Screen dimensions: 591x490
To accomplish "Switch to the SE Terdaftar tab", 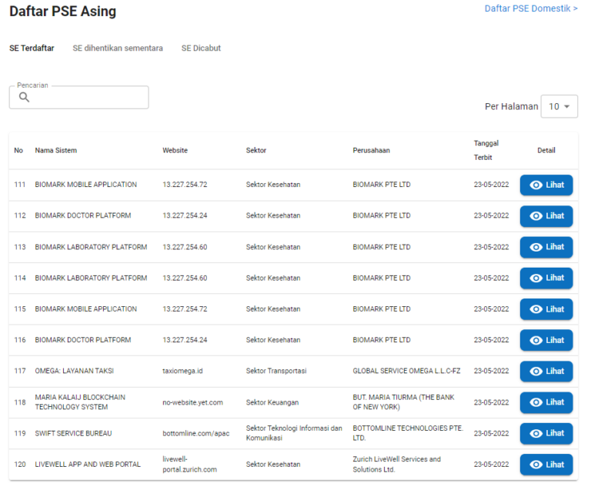I will [32, 48].
